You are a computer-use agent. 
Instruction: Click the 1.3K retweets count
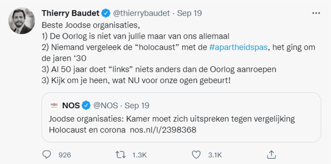click(x=139, y=155)
